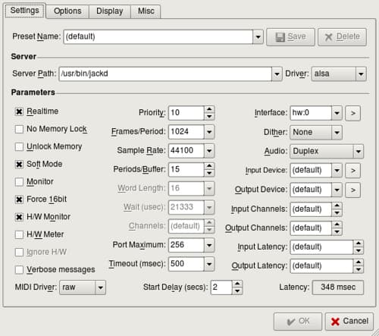Open the > picker next to Output Device

click(353, 190)
